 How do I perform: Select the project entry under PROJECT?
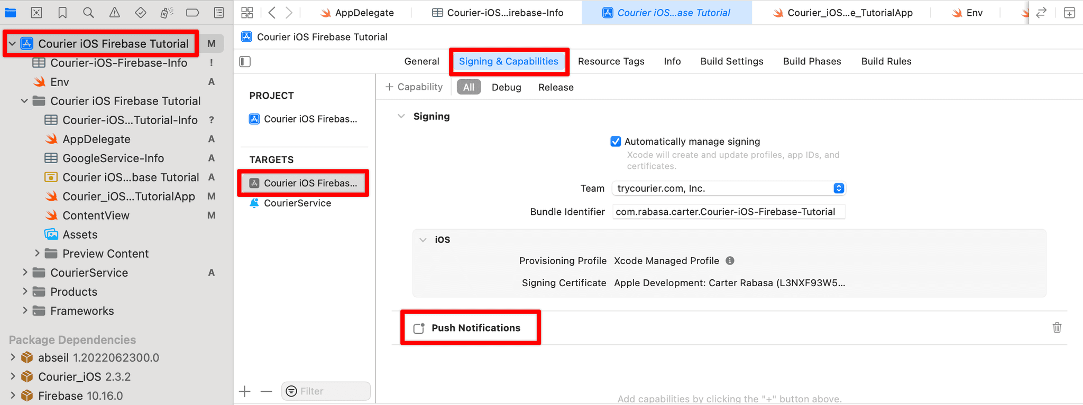(304, 119)
